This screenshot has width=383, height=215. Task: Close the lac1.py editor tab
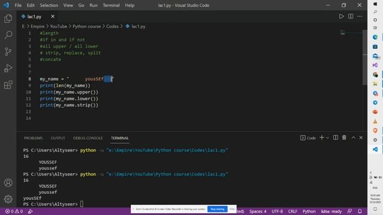53,16
